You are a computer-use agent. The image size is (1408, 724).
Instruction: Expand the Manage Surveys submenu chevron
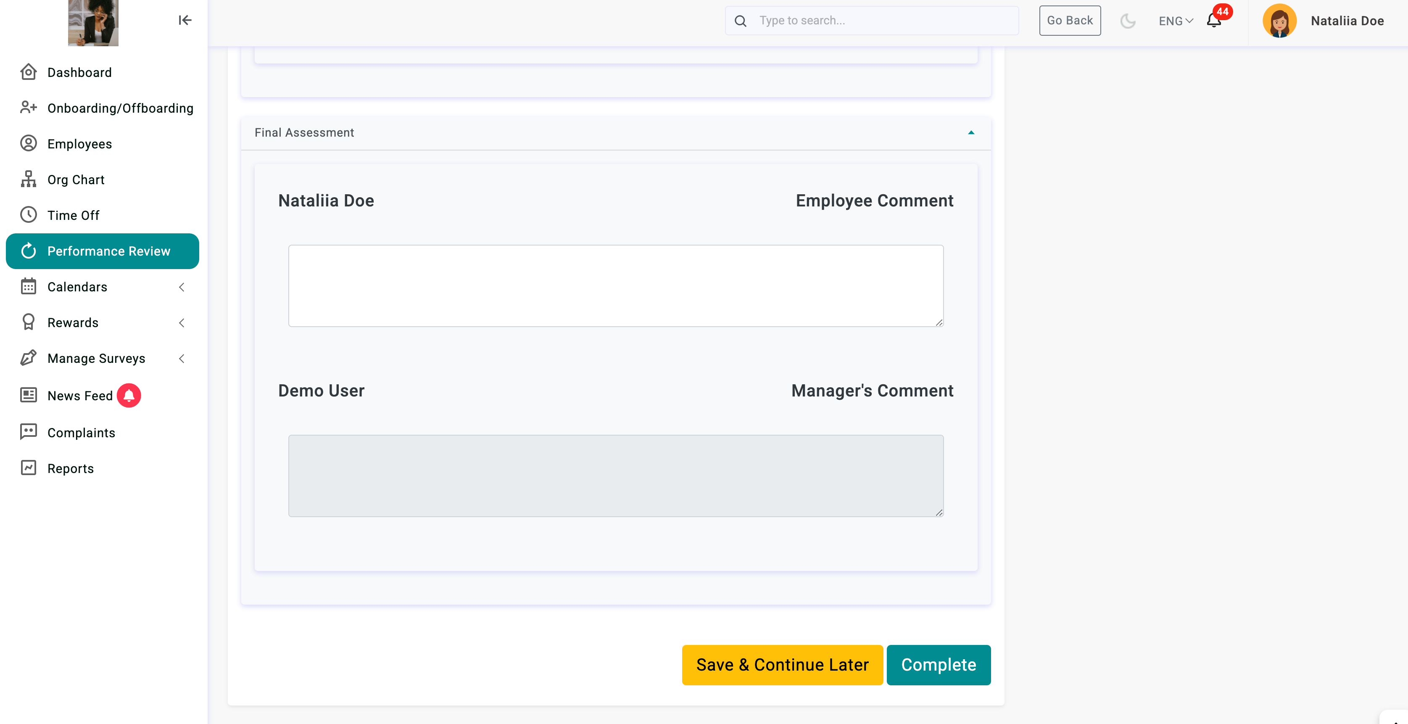(x=182, y=359)
